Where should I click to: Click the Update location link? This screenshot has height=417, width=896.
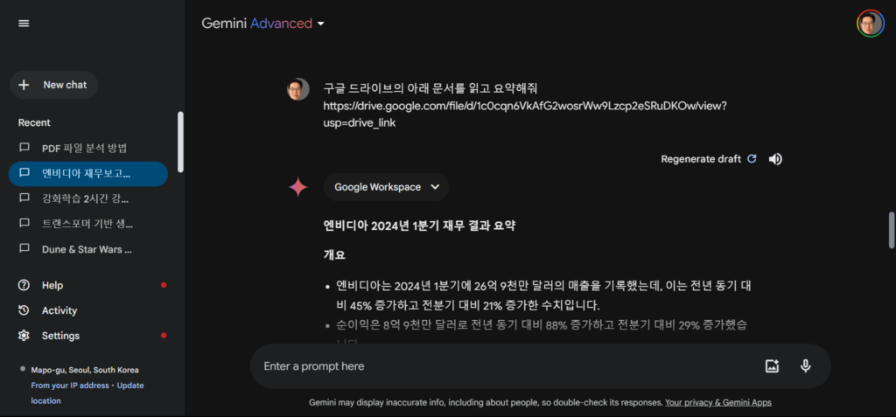pos(87,393)
